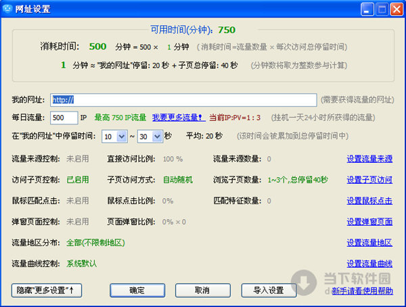Image resolution: width=406 pixels, height=307 pixels.
Task: Open the 设置子页访问 link
Action: pyautogui.click(x=369, y=180)
